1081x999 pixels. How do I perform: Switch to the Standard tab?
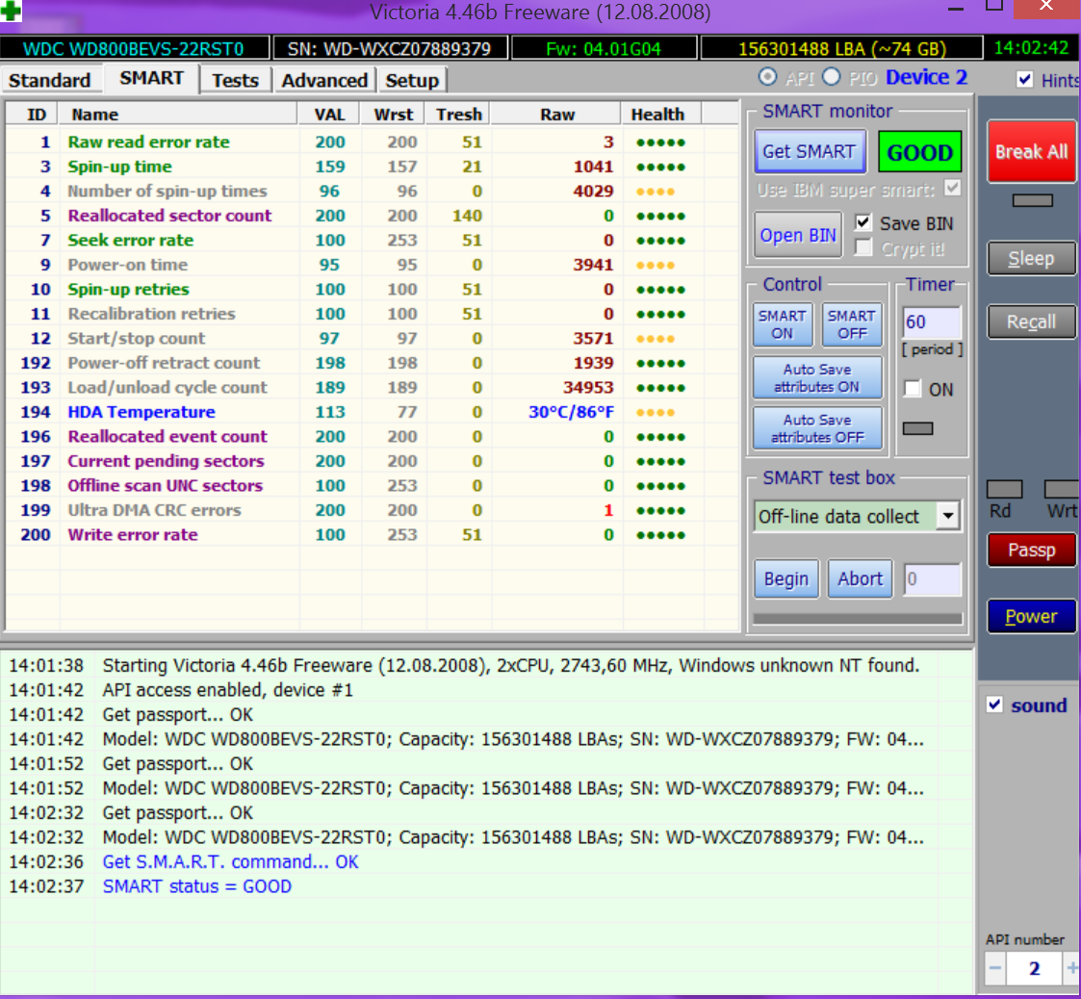click(x=49, y=81)
